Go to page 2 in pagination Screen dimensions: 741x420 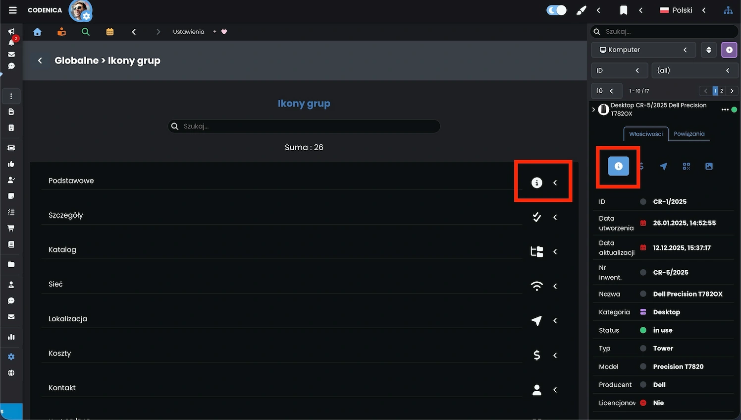point(722,91)
